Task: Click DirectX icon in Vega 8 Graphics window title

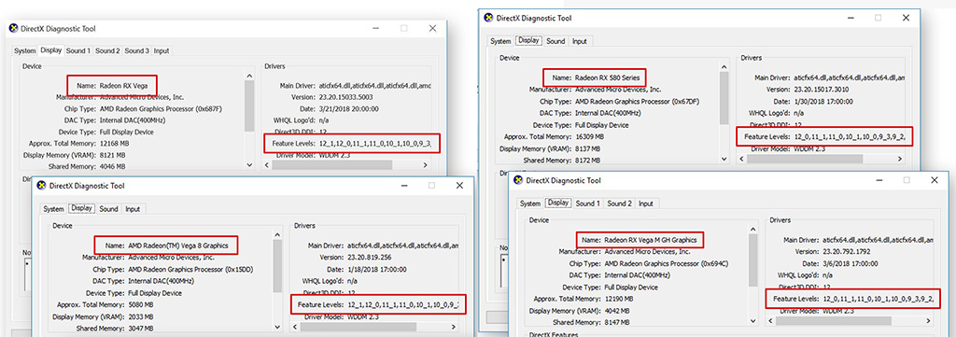Action: coord(41,185)
